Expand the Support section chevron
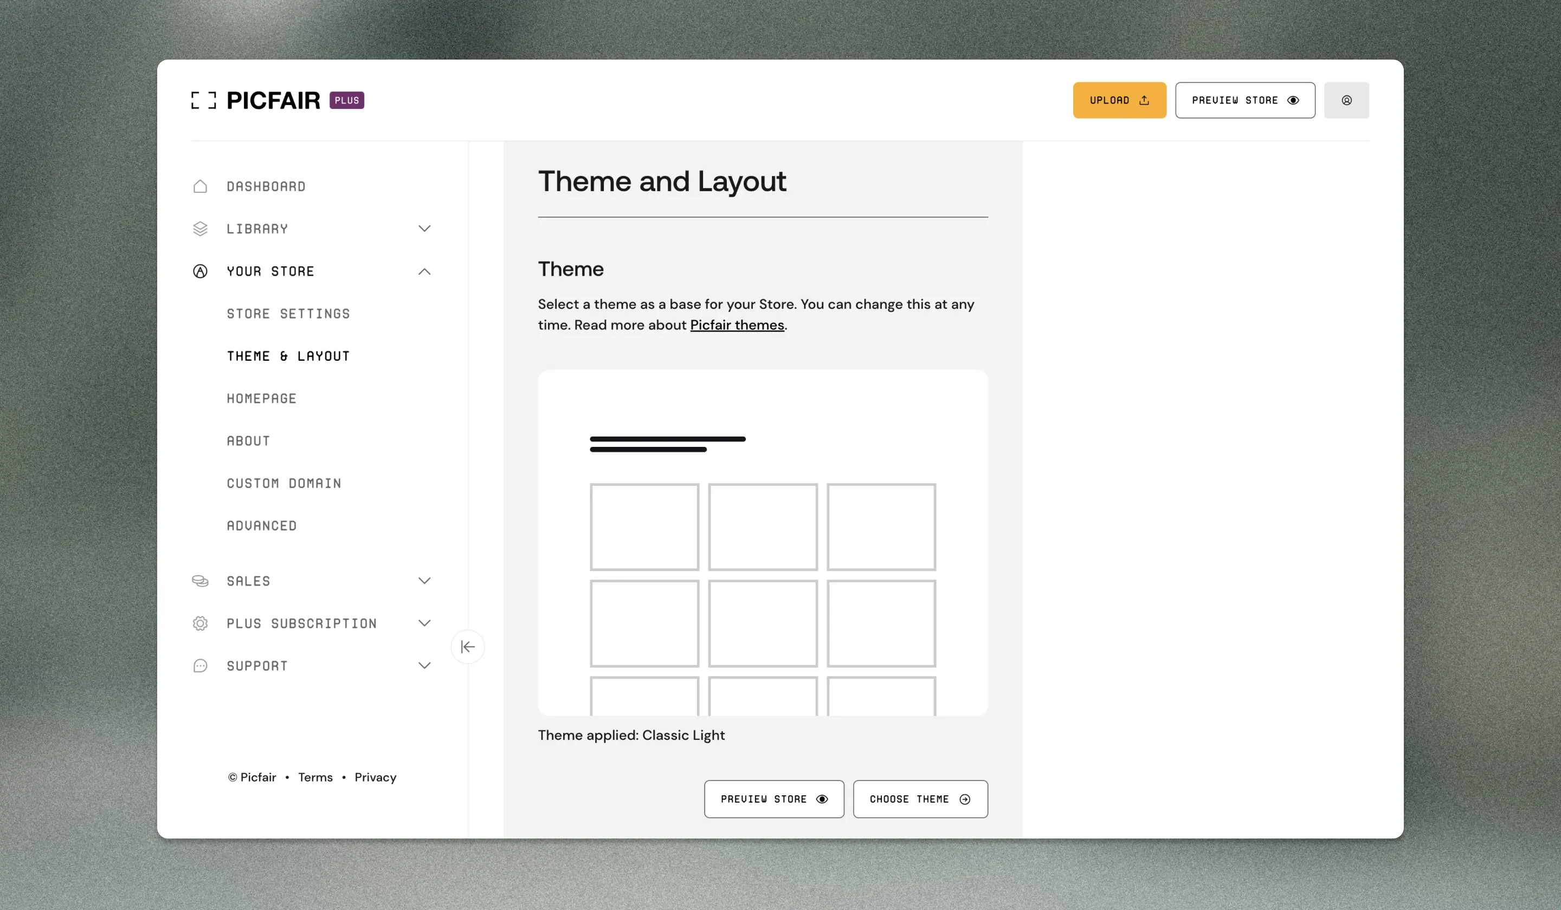Viewport: 1561px width, 910px height. click(x=424, y=666)
